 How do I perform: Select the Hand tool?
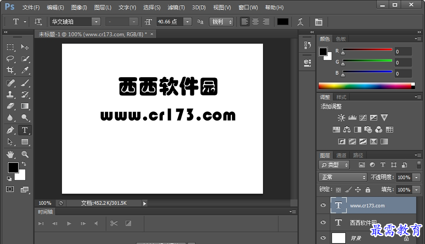point(10,154)
